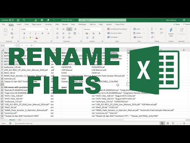Toggle the AutoSave switch

tap(11, 20)
